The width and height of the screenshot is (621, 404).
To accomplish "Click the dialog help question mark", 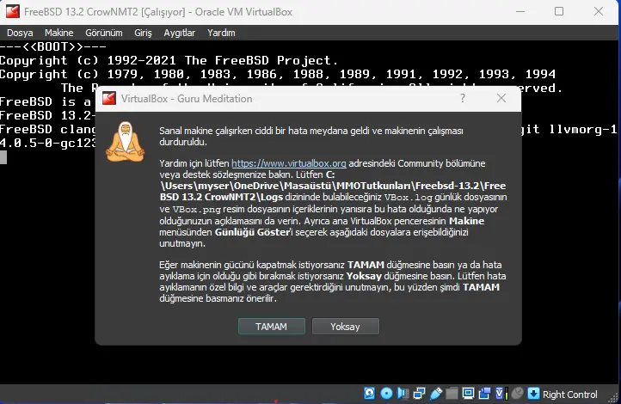I will click(463, 98).
